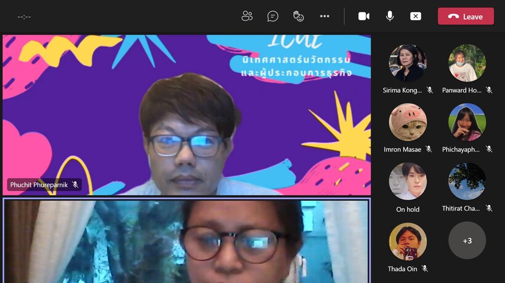Click muted mic icon on Phuchit's video
Image resolution: width=505 pixels, height=283 pixels.
[x=75, y=185]
